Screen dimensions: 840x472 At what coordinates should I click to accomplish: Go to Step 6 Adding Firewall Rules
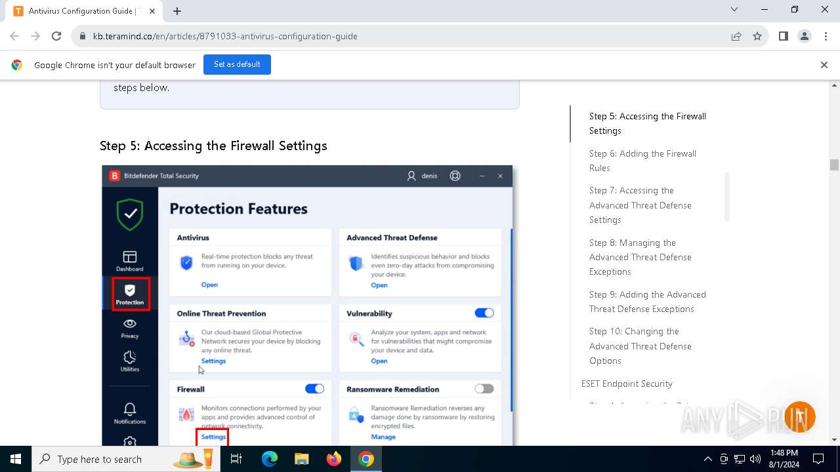click(642, 161)
